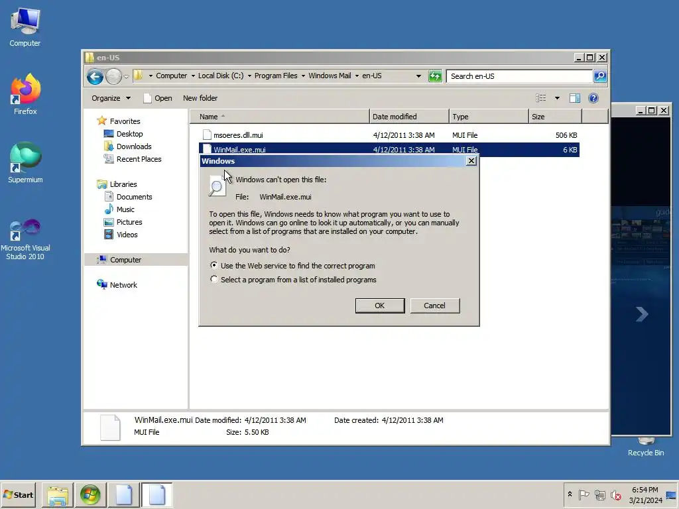Open the network tray icon
The height and width of the screenshot is (509, 679).
(x=599, y=494)
